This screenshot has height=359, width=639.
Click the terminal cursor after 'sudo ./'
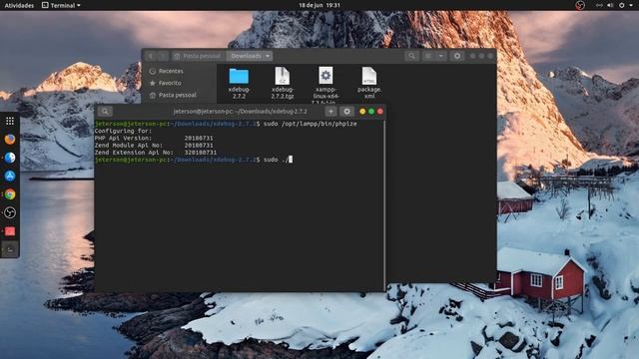pyautogui.click(x=291, y=160)
